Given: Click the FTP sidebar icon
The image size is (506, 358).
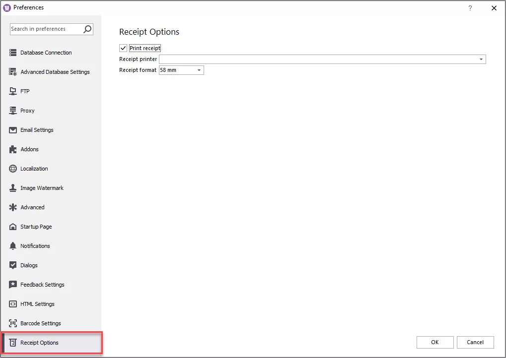Looking at the screenshot, I should [x=13, y=91].
